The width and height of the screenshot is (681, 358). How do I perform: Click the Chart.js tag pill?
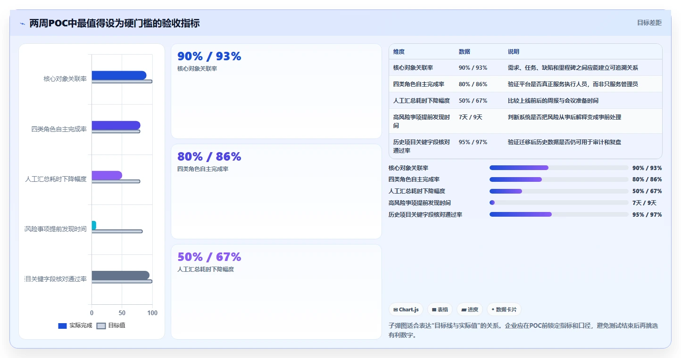406,309
